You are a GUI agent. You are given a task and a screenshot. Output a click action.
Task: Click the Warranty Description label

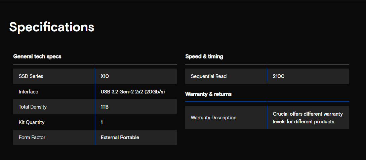tap(213, 118)
